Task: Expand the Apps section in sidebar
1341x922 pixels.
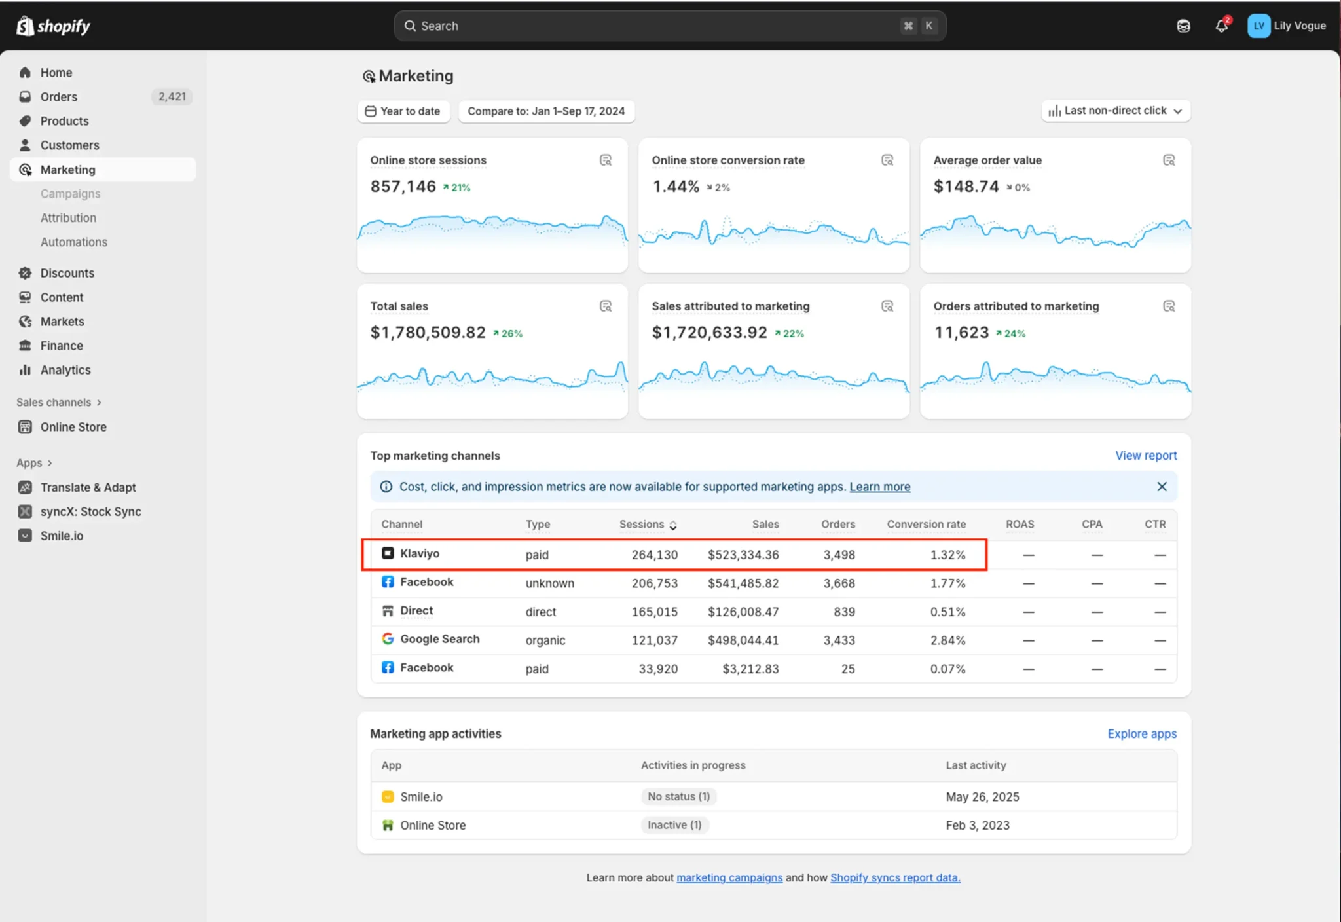Action: pyautogui.click(x=34, y=463)
